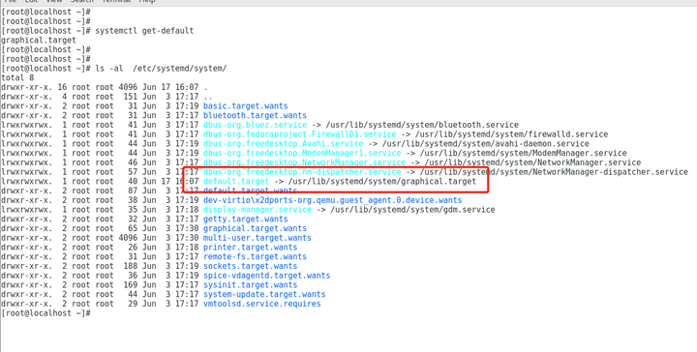Click the '/usr/lib/systemd/system/firewalld.service' path
This screenshot has width=697, height=352.
coord(511,134)
